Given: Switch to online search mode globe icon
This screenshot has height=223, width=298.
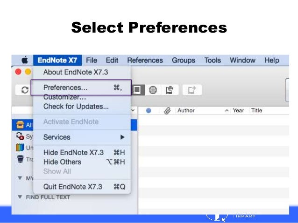Looking at the screenshot, I should pos(153,90).
